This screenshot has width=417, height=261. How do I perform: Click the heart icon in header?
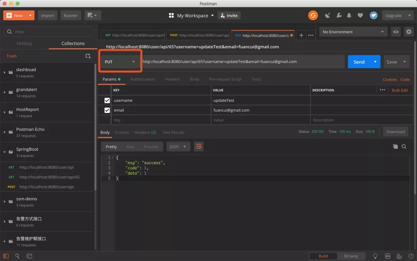(x=360, y=15)
